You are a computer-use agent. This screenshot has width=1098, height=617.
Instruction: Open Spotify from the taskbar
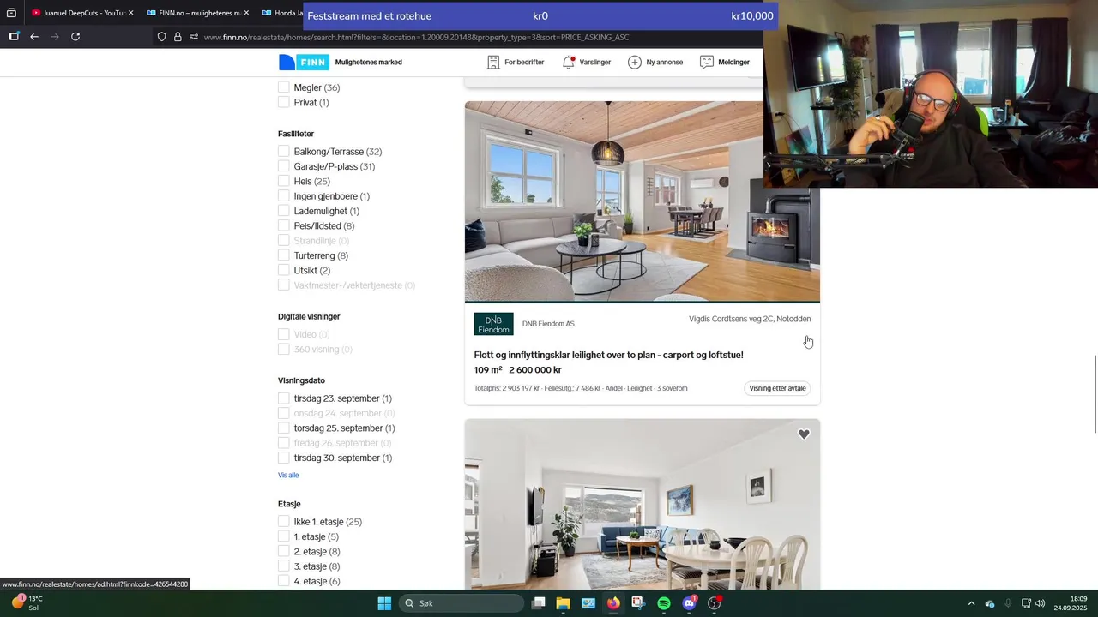point(664,603)
